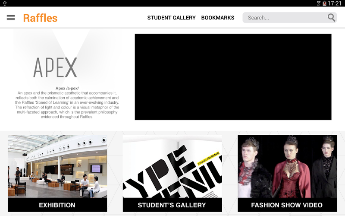The width and height of the screenshot is (345, 216).
Task: Click the large APEX title graphic
Action: [x=55, y=67]
